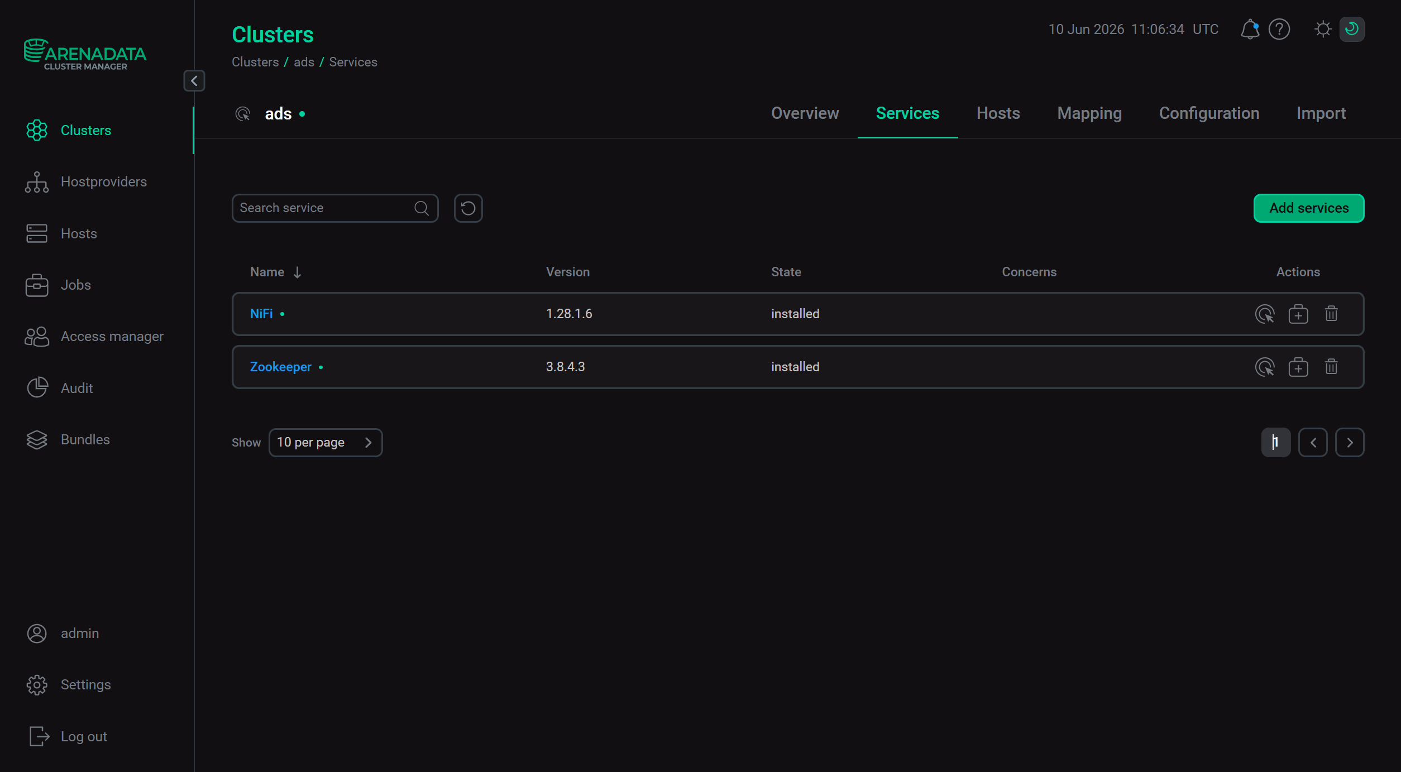Collapse the left sidebar with the chevron
This screenshot has width=1401, height=772.
[x=194, y=81]
